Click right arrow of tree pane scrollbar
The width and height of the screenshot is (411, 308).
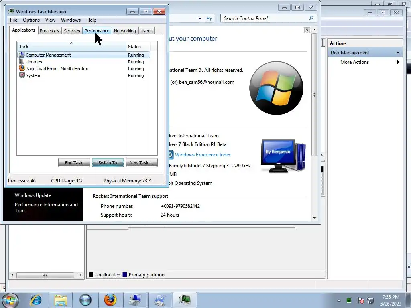point(80,275)
